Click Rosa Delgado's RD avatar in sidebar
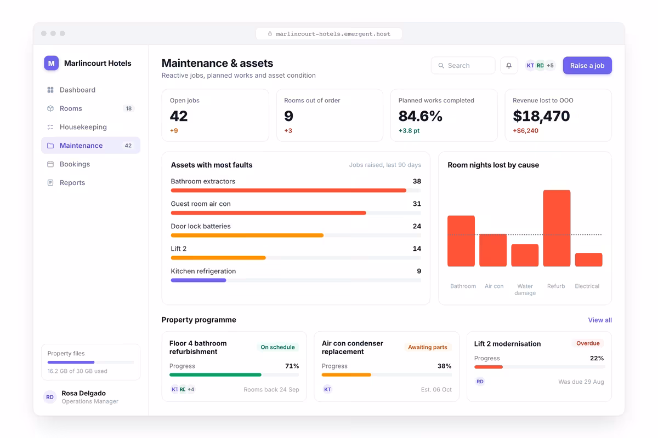 [x=50, y=397]
